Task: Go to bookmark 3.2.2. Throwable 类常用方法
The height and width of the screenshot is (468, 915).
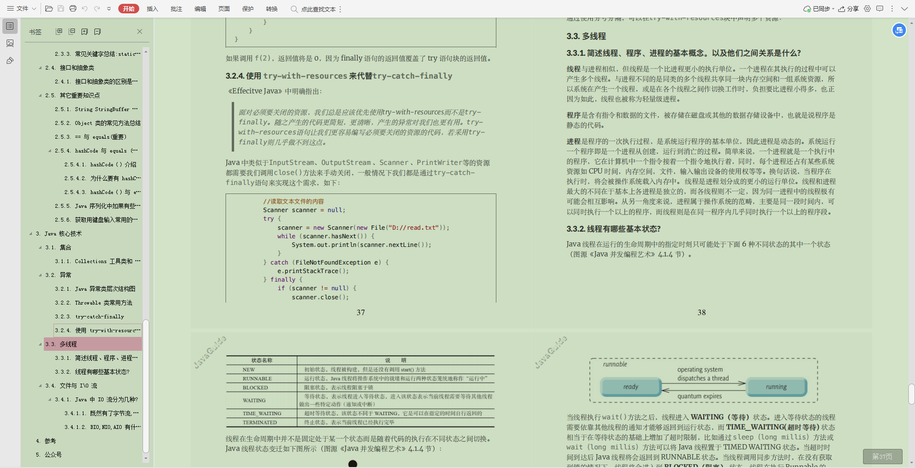Action: (94, 303)
